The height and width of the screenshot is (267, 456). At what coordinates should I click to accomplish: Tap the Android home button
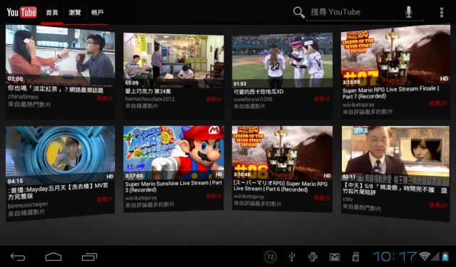(53, 257)
